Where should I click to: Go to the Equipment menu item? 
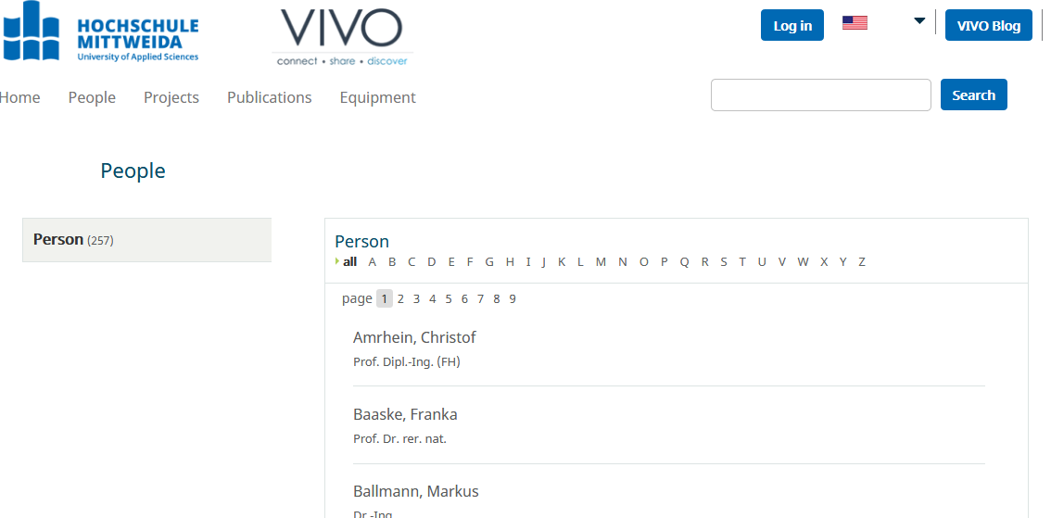click(x=377, y=97)
